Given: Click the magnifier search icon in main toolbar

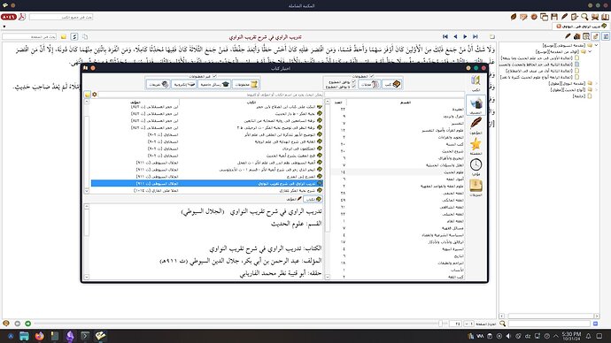Looking at the screenshot, I should 584,17.
